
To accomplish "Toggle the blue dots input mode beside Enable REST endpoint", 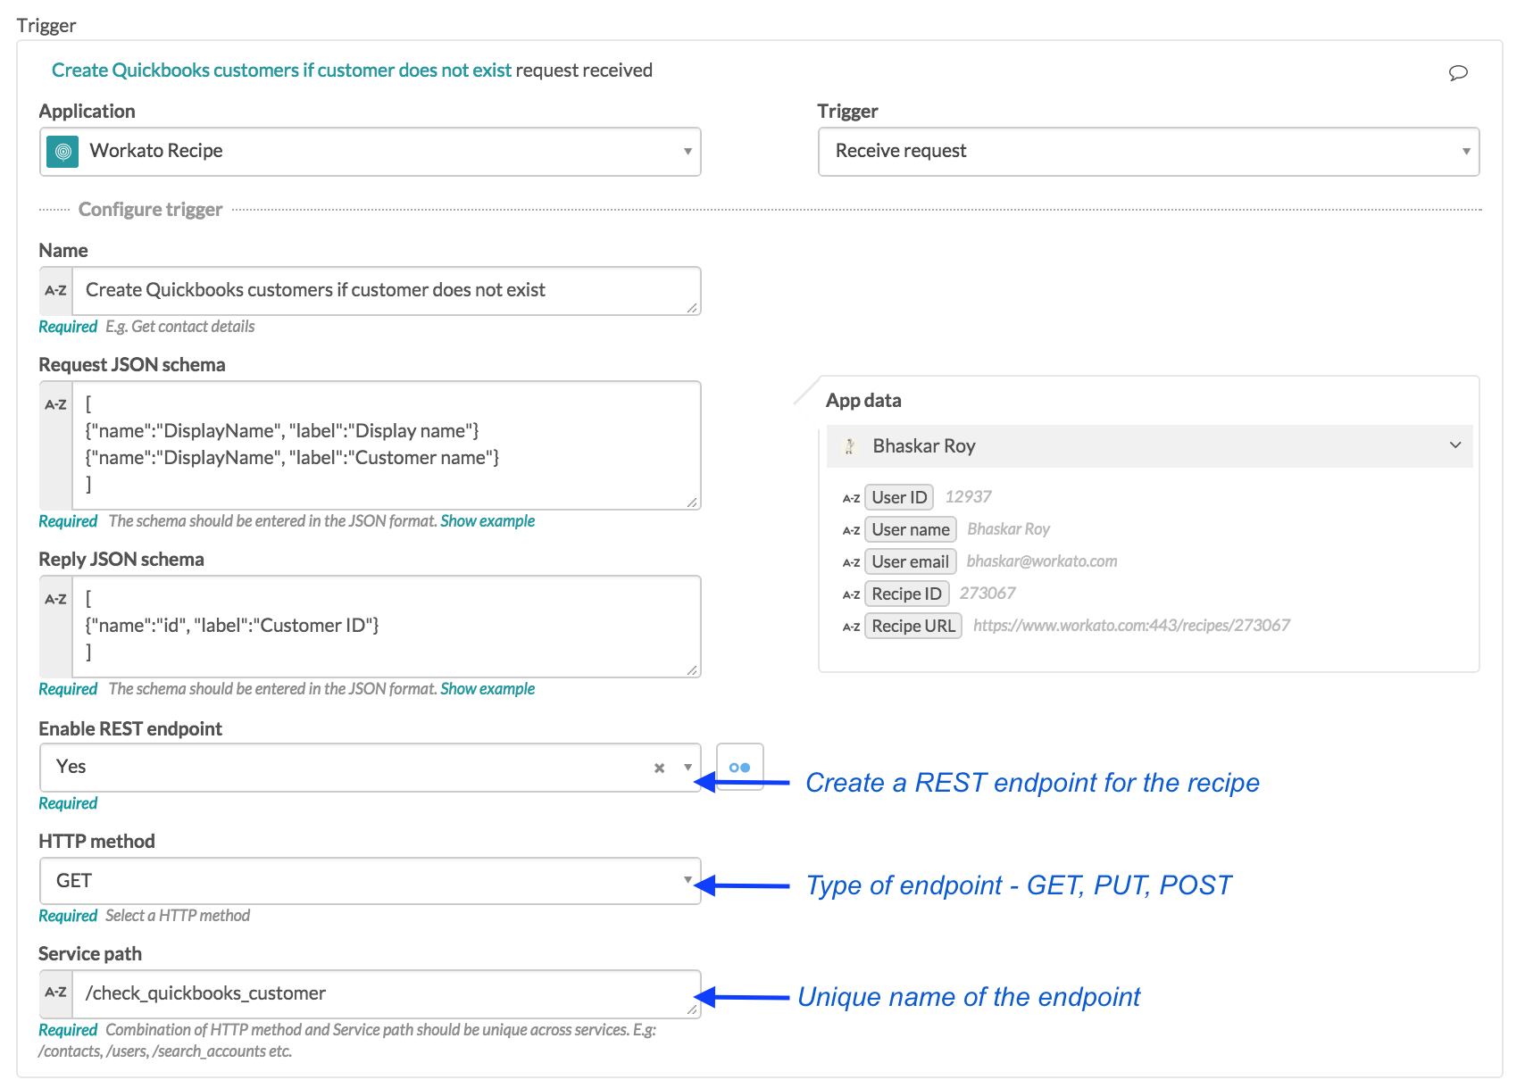I will 739,766.
